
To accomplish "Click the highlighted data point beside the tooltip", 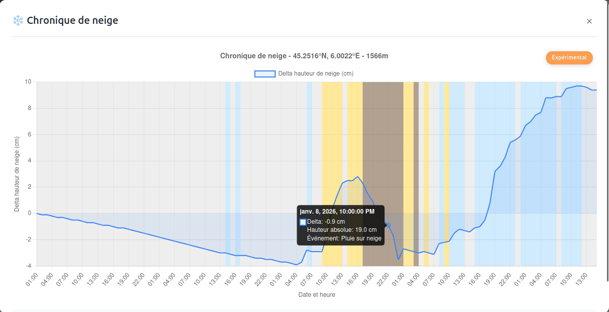I will click(388, 225).
